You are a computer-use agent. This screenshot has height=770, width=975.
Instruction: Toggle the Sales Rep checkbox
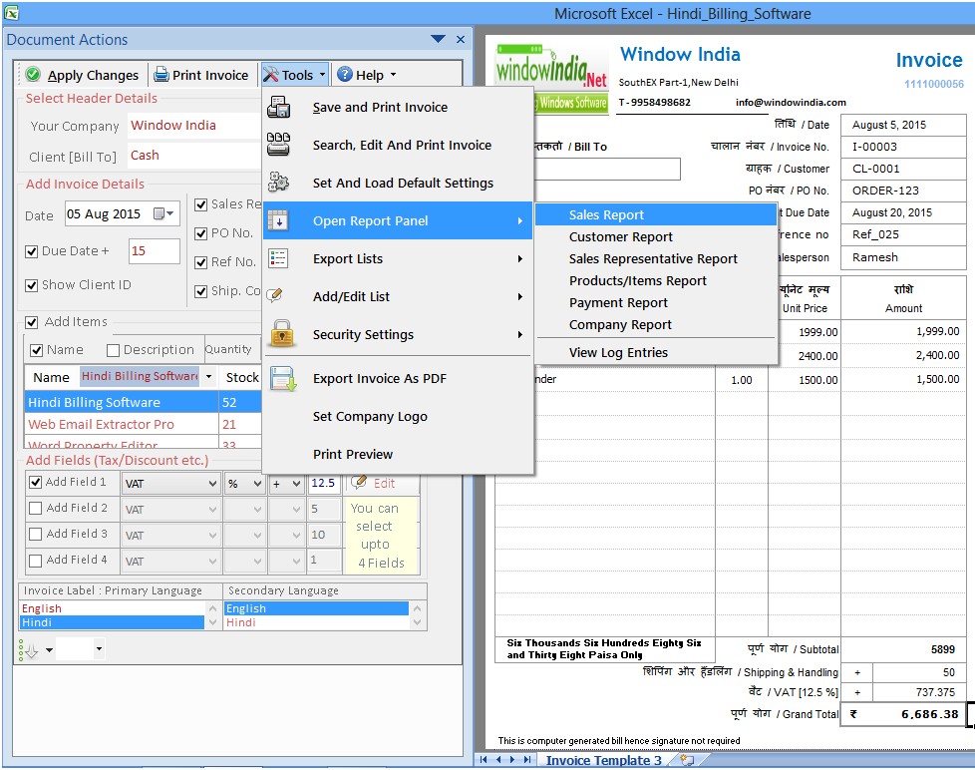tap(200, 204)
